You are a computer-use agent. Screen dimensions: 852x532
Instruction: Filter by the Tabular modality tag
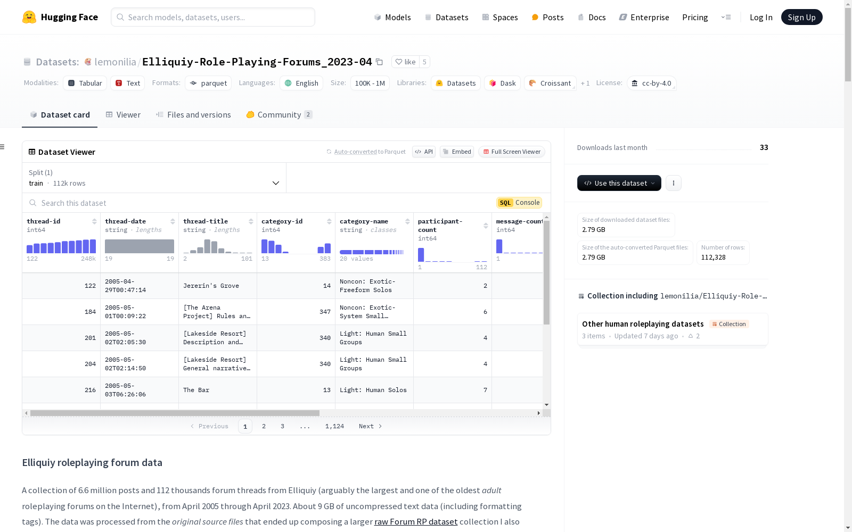(85, 83)
